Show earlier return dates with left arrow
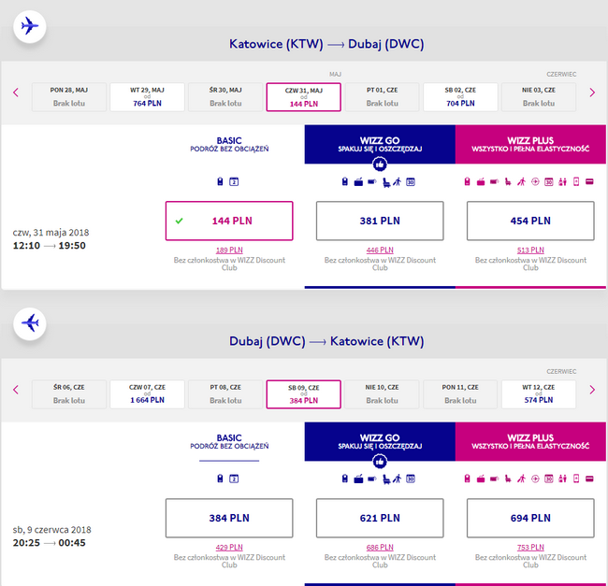 (16, 390)
